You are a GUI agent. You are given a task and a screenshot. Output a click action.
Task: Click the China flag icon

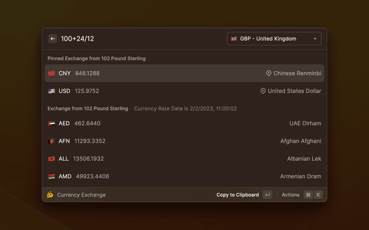coord(52,74)
